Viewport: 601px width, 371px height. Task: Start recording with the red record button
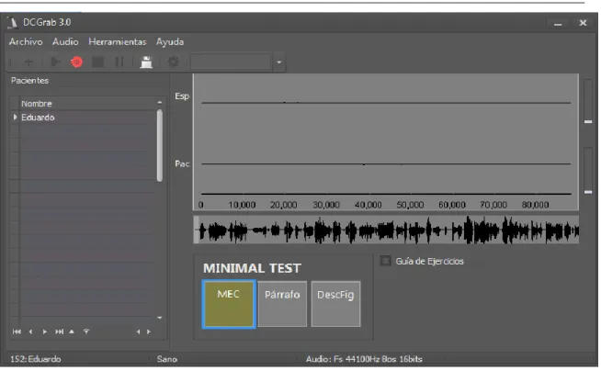[x=76, y=62]
